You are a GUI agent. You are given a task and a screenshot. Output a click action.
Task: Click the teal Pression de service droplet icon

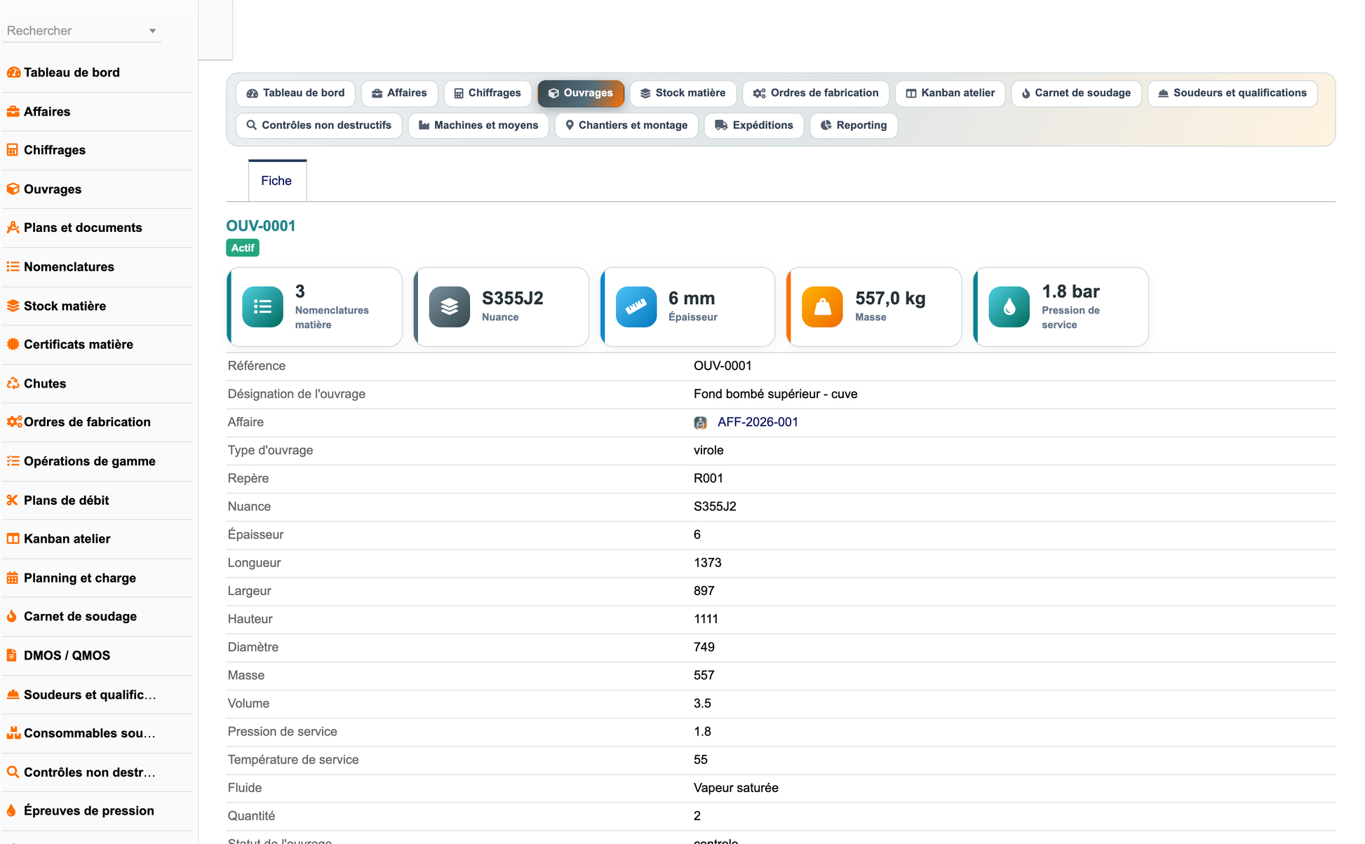click(1009, 307)
